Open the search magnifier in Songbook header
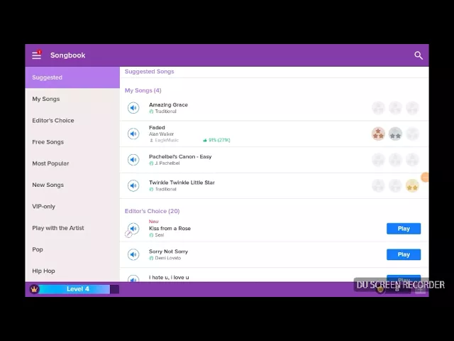 pos(419,55)
